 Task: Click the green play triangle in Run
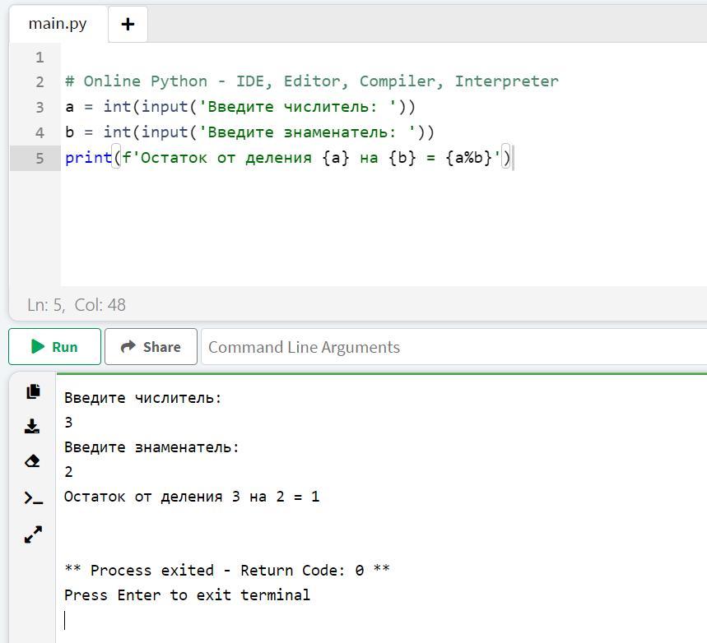tap(38, 346)
